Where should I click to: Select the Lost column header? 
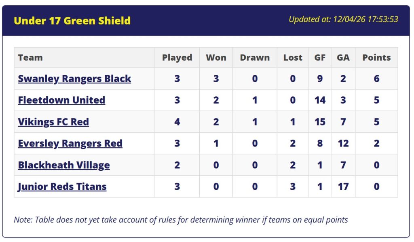coord(293,57)
